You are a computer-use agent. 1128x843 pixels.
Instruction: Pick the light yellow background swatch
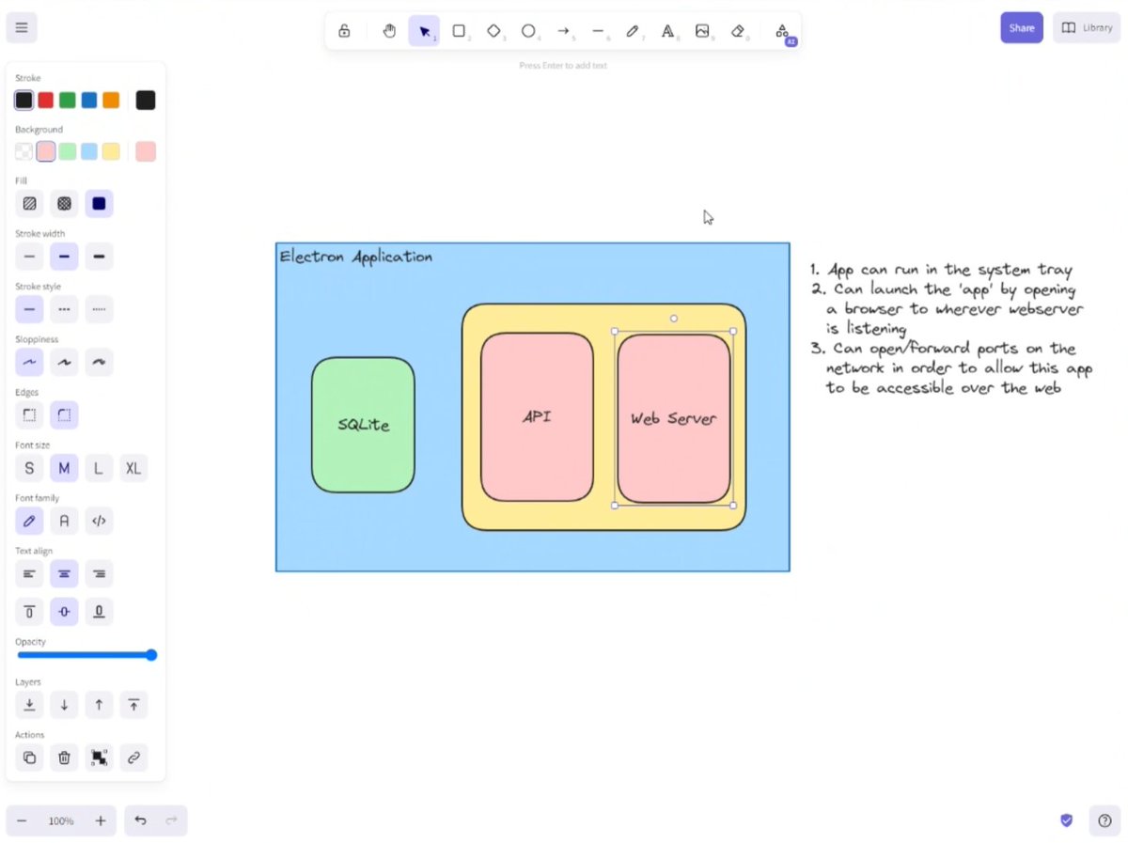tap(111, 151)
